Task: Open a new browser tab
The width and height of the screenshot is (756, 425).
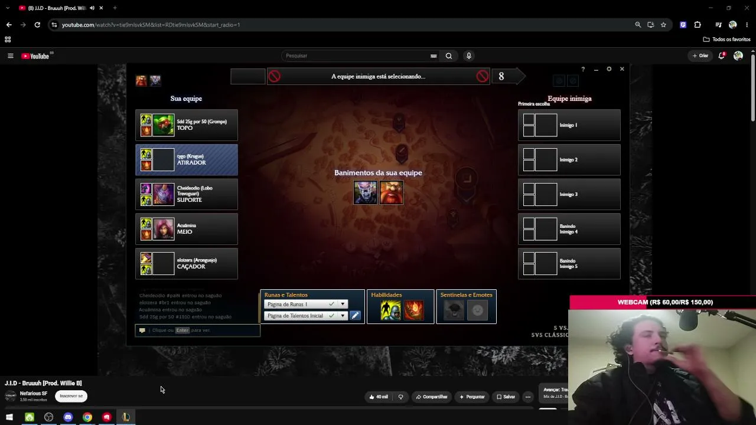Action: point(115,8)
